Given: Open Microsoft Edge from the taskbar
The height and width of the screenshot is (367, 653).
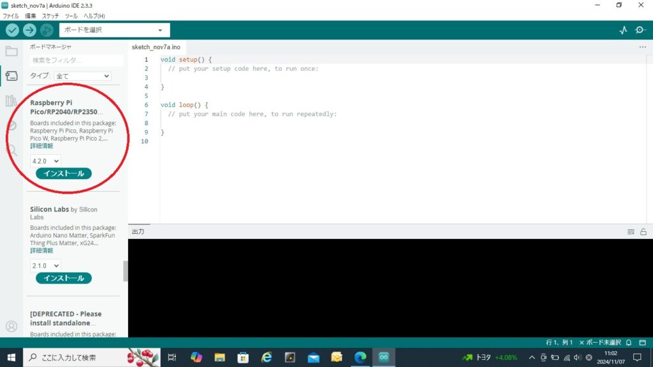Looking at the screenshot, I should coord(360,357).
